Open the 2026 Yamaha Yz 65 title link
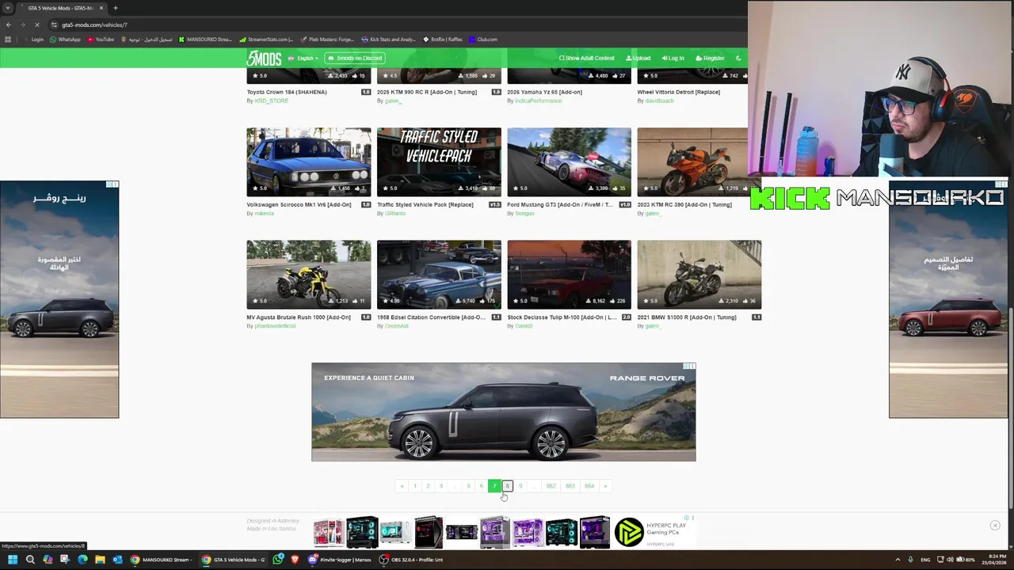Viewport: 1014px width, 570px height. [x=544, y=92]
